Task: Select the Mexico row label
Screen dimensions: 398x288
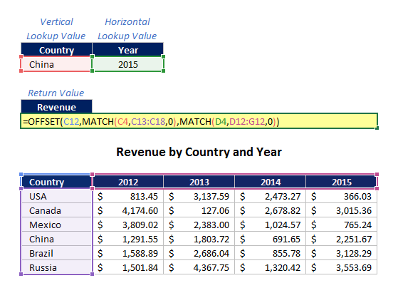Action: (x=56, y=225)
